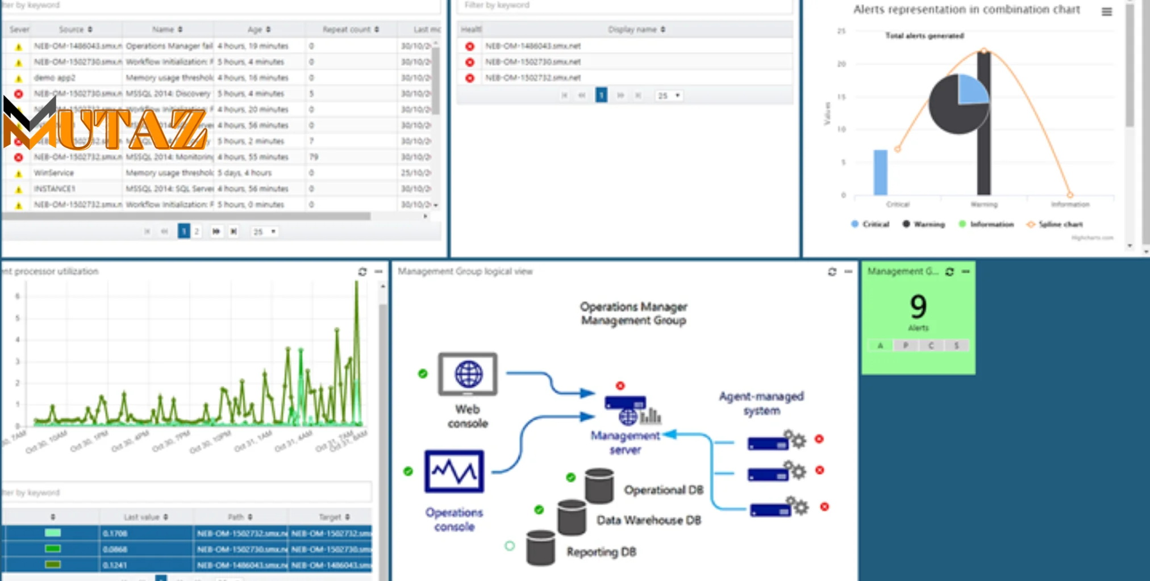
Task: Click the unmonitored circle beside Reporting DB
Action: coord(510,546)
